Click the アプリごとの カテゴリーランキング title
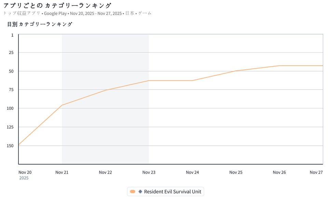The image size is (328, 197). [x=57, y=5]
